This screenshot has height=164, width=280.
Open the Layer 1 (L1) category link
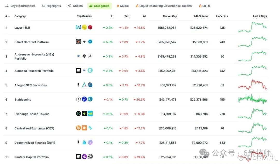point(22,28)
